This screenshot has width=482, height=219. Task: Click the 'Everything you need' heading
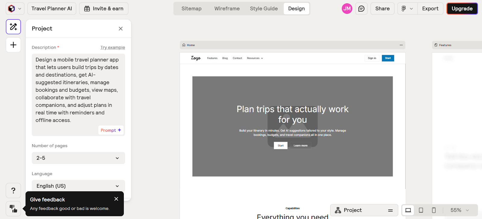pos(293,216)
